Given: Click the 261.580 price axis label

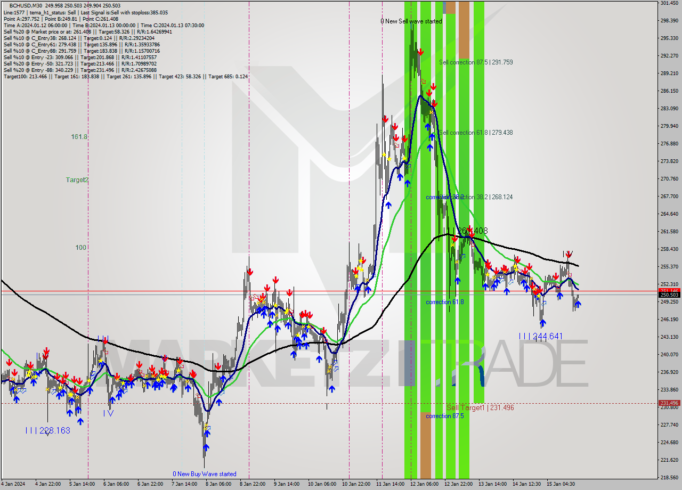Looking at the screenshot, I should [x=669, y=232].
